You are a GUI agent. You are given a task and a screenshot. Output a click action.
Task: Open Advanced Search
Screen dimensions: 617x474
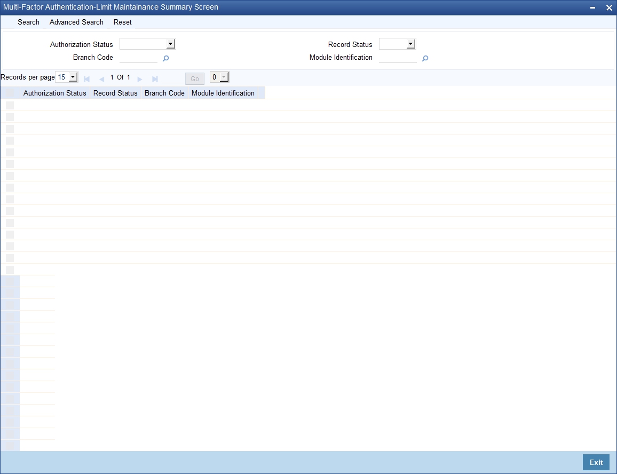[x=76, y=22]
